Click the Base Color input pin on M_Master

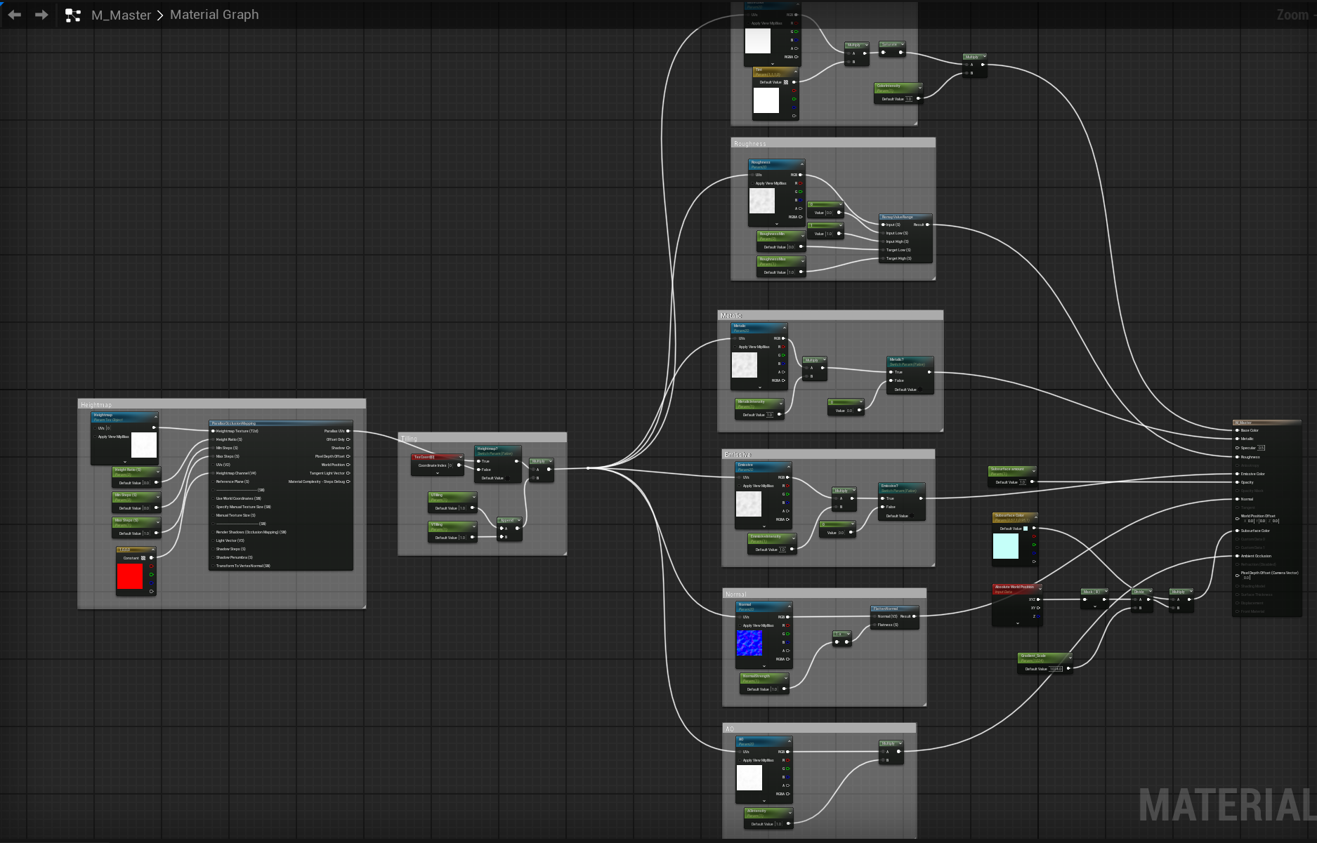[1238, 430]
